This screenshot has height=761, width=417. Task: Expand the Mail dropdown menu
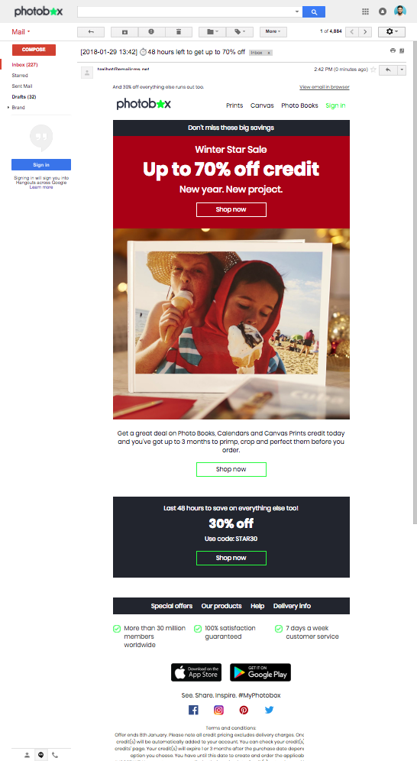pos(21,31)
